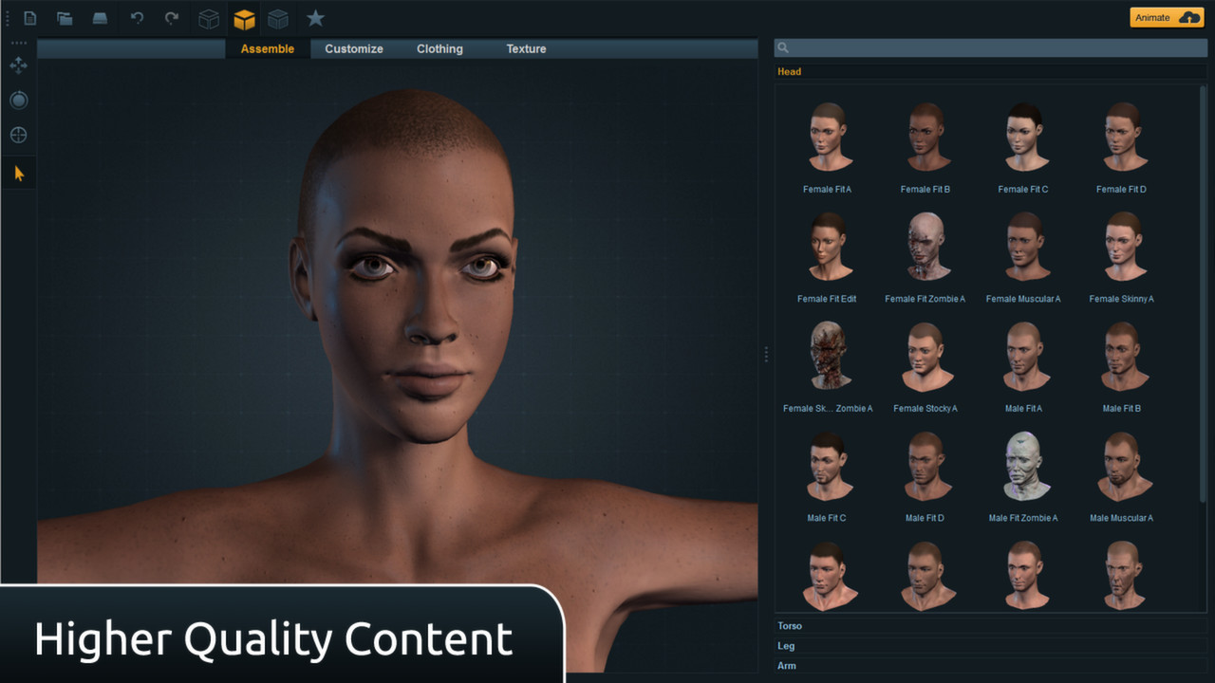Switch to the Customize tab
The width and height of the screenshot is (1215, 683).
tap(353, 48)
